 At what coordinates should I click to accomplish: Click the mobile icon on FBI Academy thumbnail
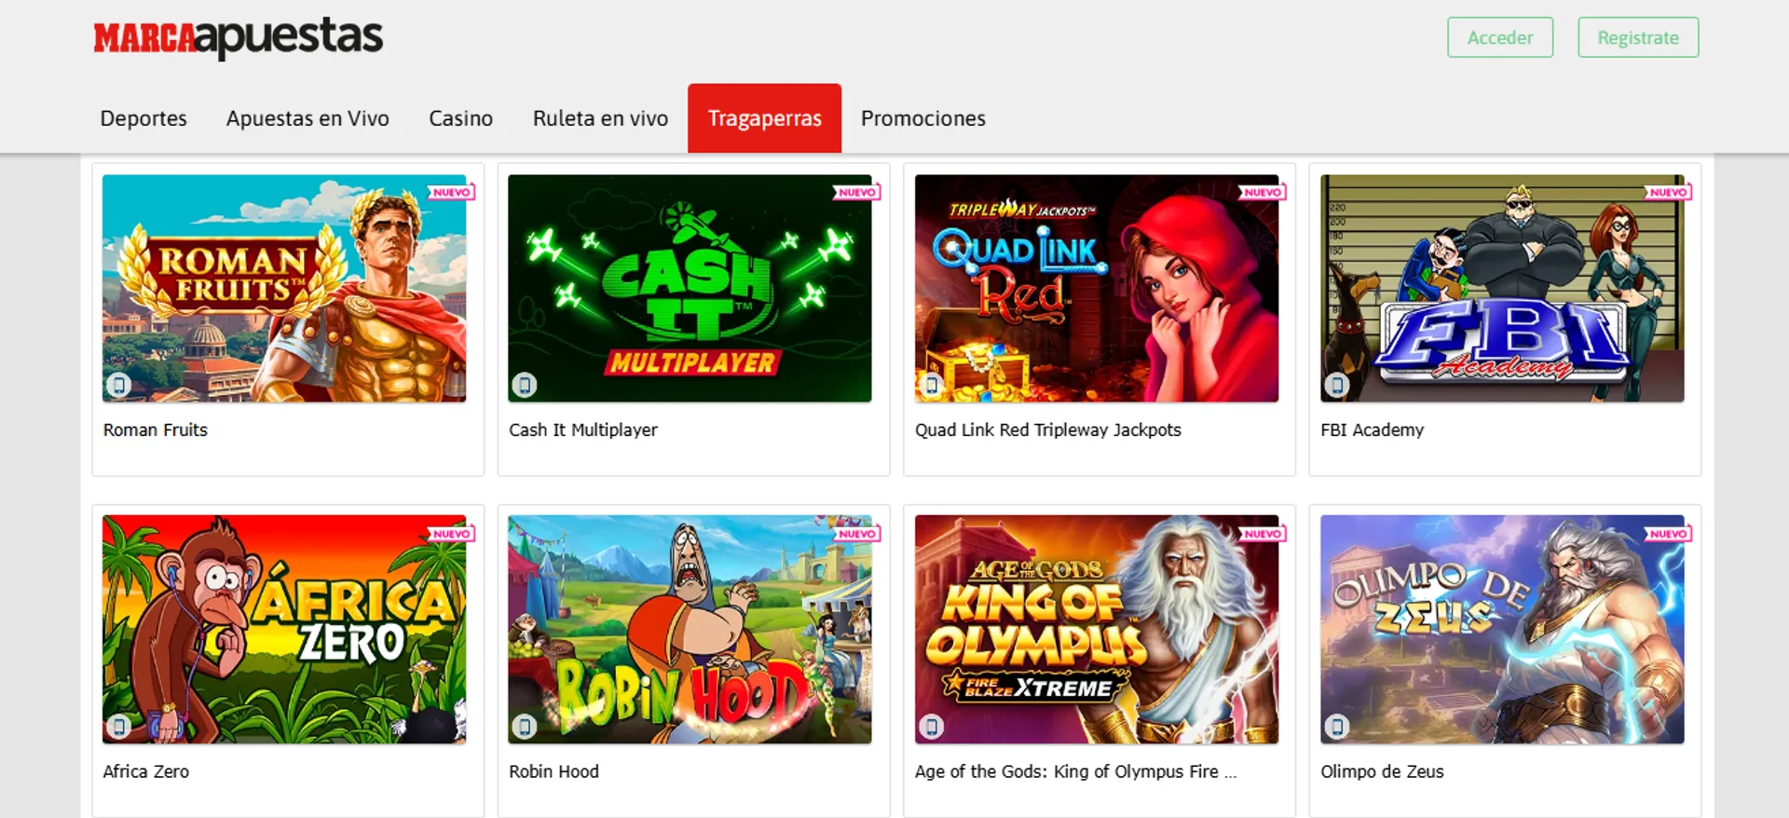[1337, 384]
